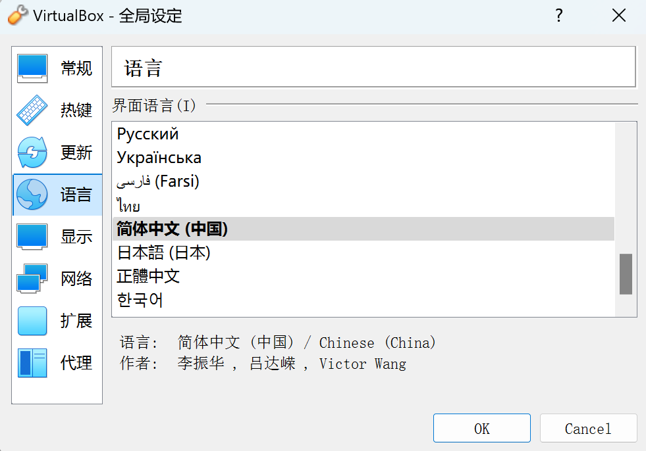Choose 日本語 (日本) from the list
The image size is (646, 451).
(363, 252)
